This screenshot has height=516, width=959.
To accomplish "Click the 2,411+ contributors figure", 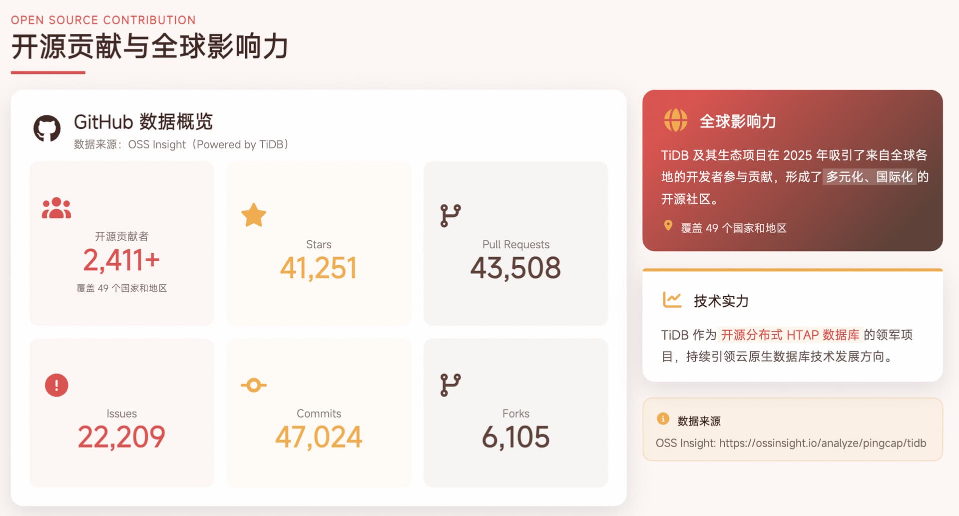I will [121, 260].
